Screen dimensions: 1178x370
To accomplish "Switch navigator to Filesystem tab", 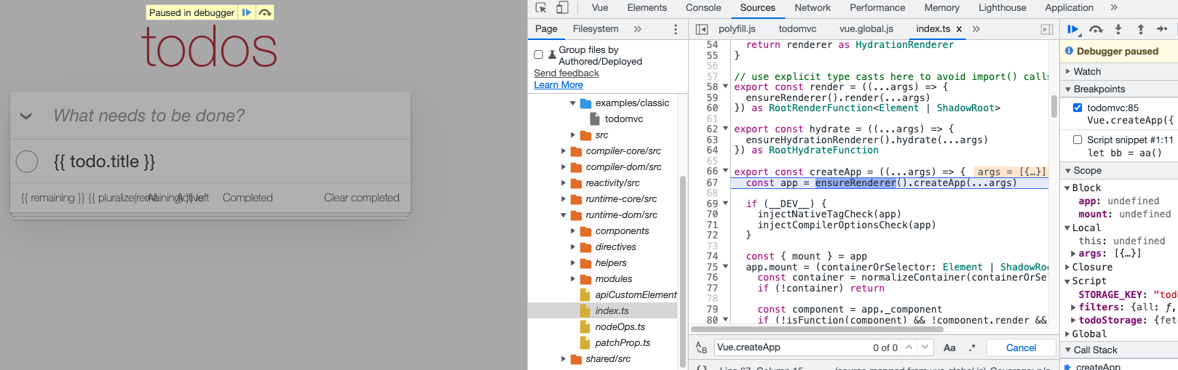I will click(x=596, y=29).
